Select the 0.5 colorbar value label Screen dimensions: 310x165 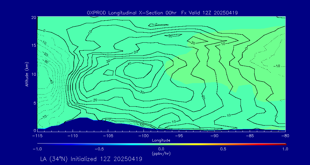(223, 149)
